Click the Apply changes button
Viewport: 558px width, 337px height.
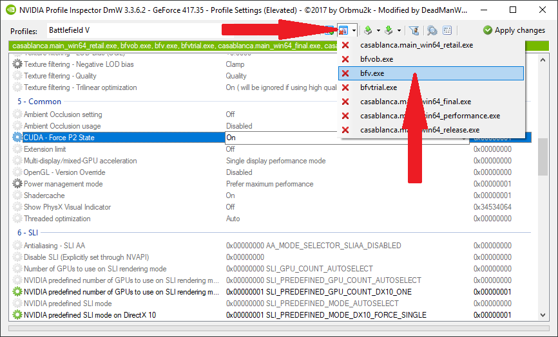514,30
